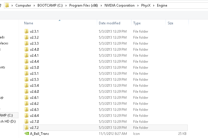The height and width of the screenshot is (138, 208).
Task: Click the Icon type of A_Ball_Trans
Action: (x=136, y=134)
